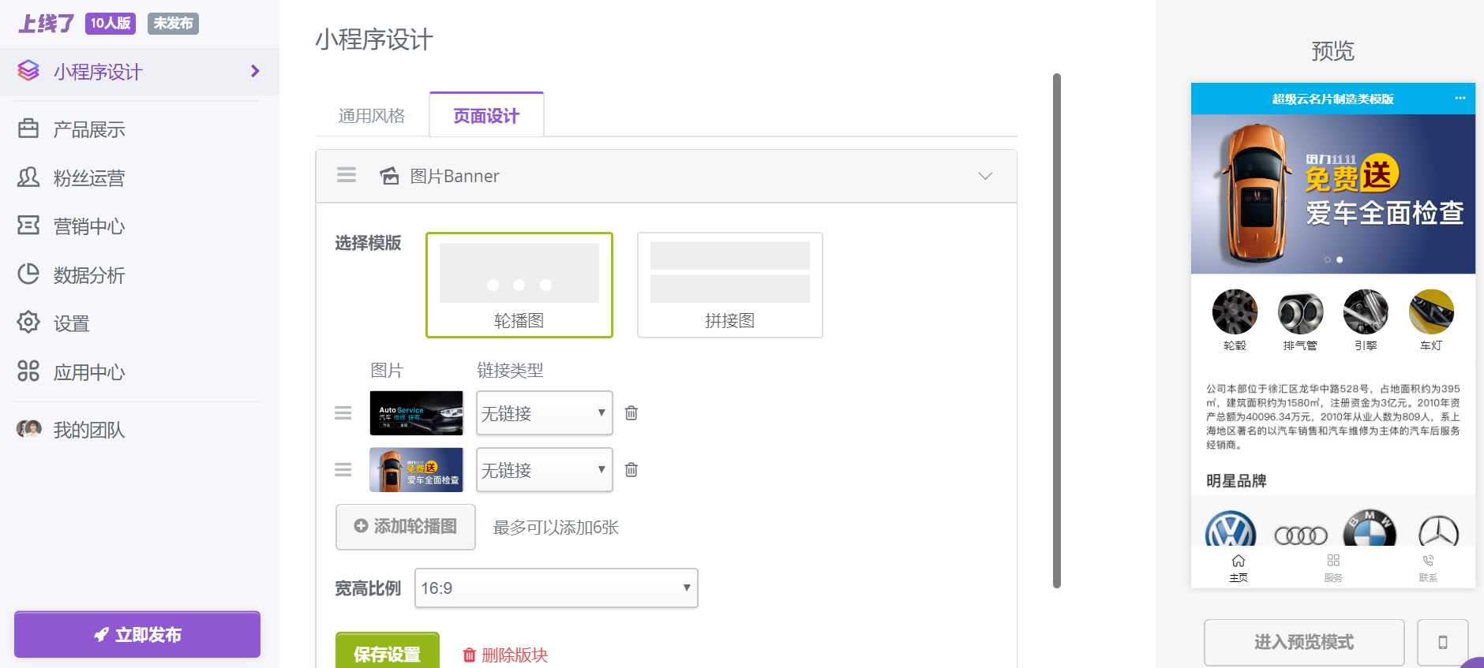Click the 未发布 status badge

[173, 24]
